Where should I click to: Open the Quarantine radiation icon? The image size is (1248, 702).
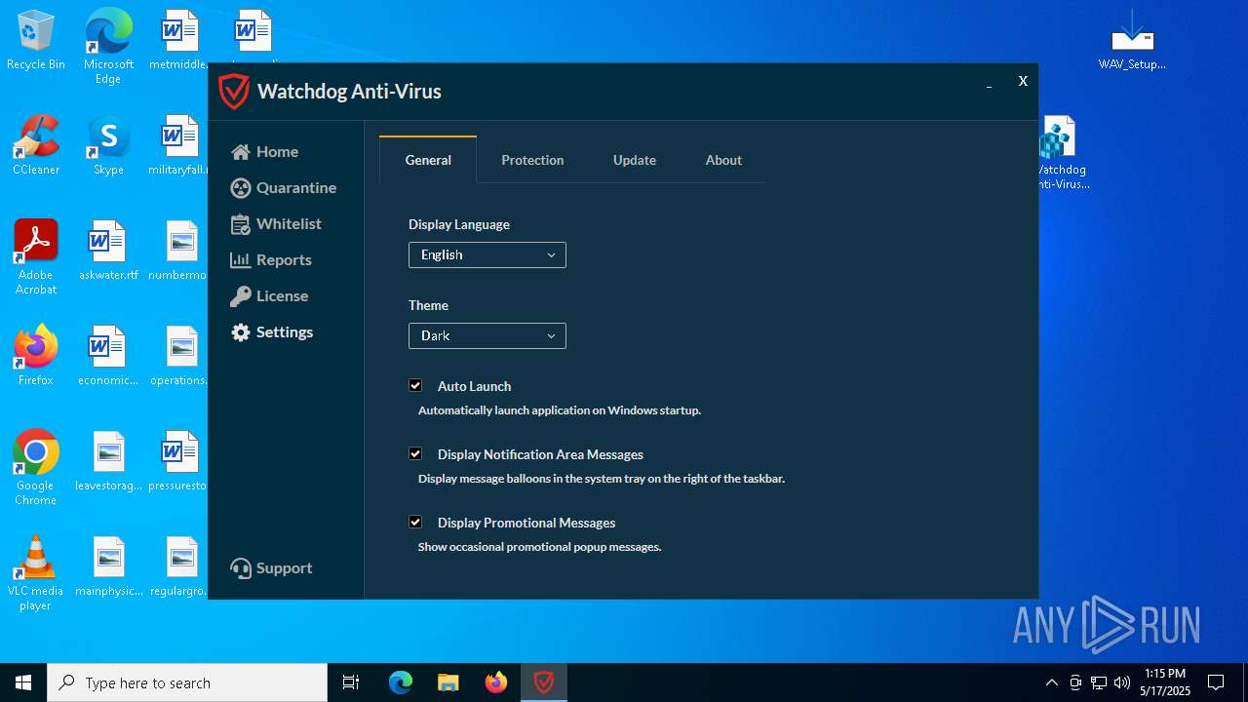coord(241,188)
